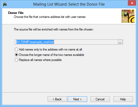
Task: Open the Help for this wizard page
Action: click(x=123, y=99)
